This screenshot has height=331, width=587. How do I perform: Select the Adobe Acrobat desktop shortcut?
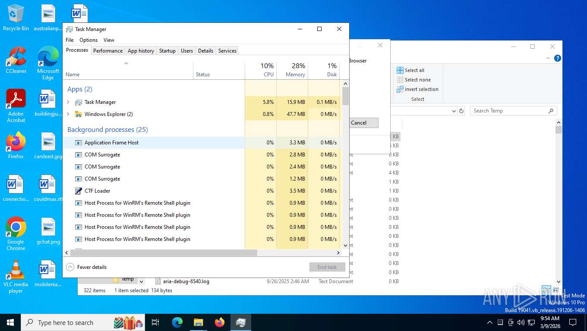16,106
